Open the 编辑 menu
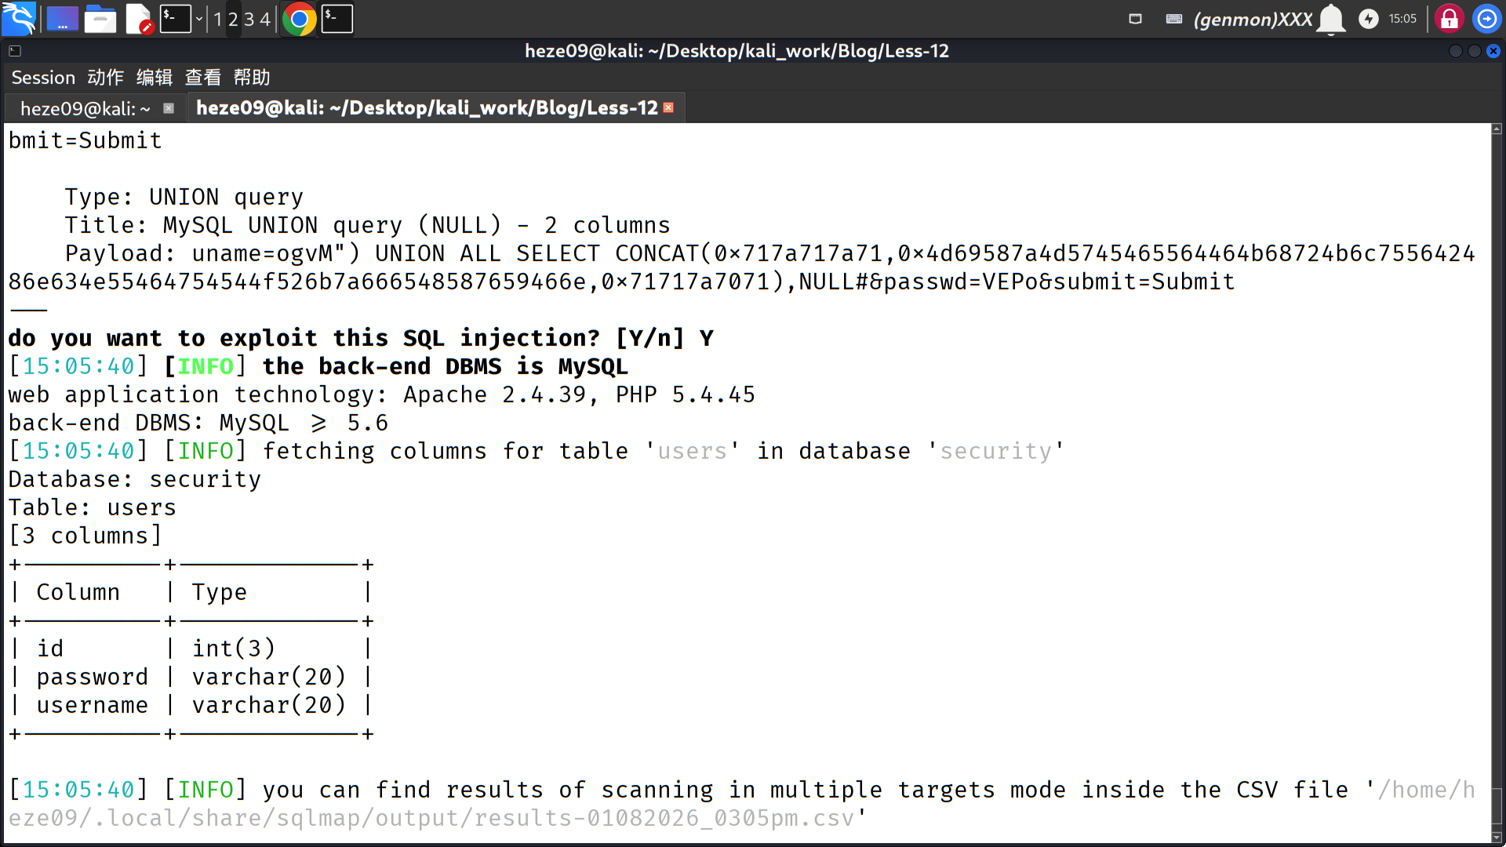 [x=154, y=78]
